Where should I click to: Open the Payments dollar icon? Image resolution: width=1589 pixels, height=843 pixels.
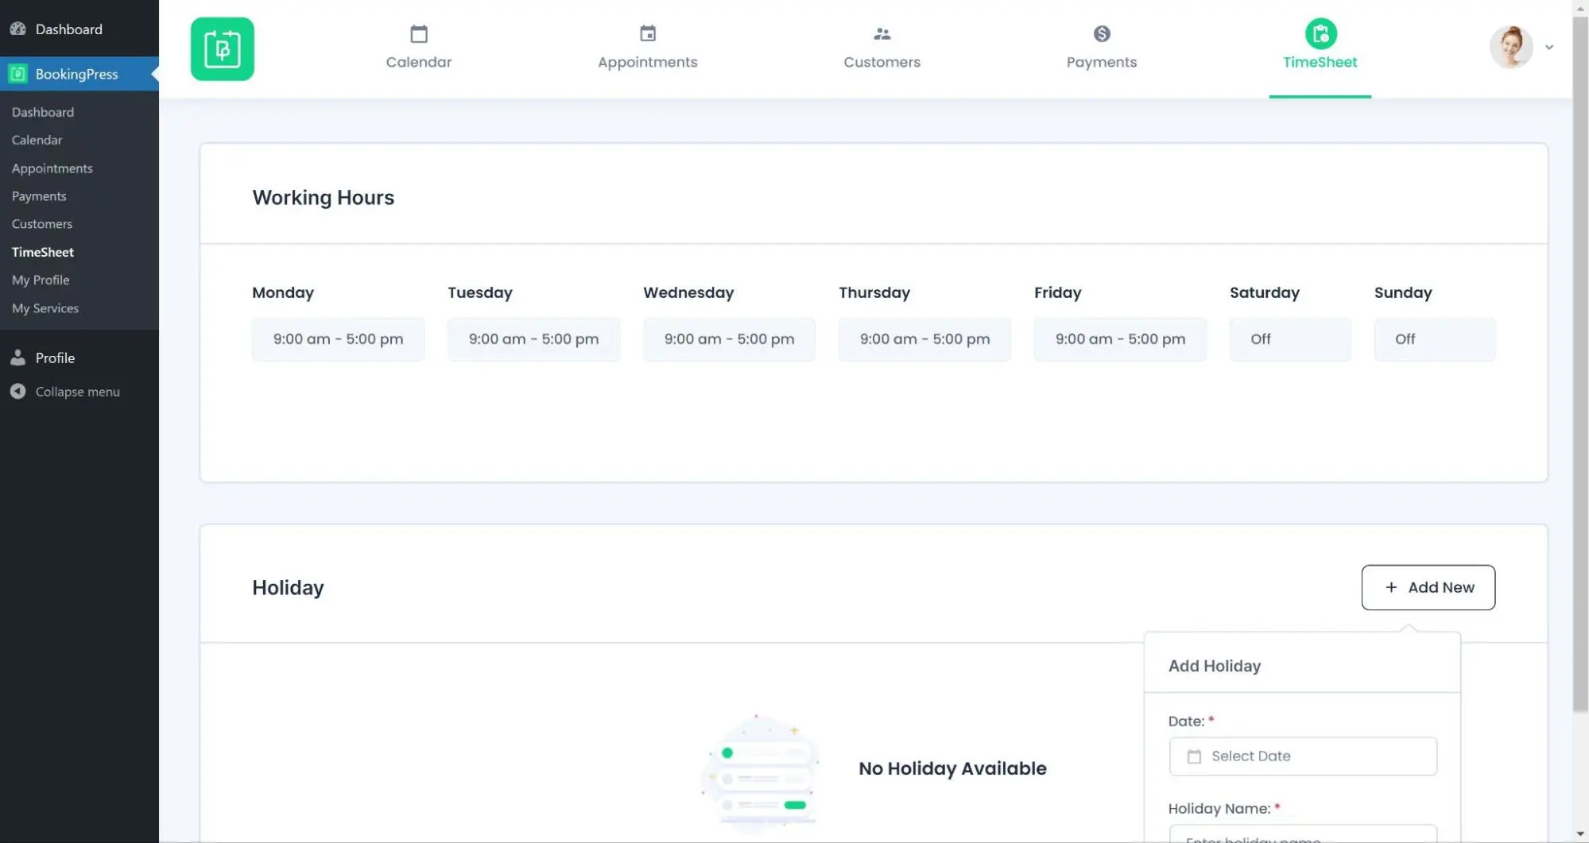tap(1101, 33)
